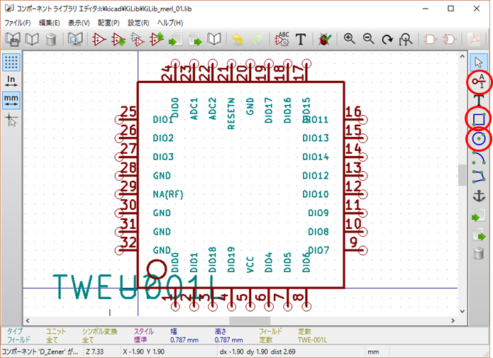Redo the last undone edit

(257, 40)
